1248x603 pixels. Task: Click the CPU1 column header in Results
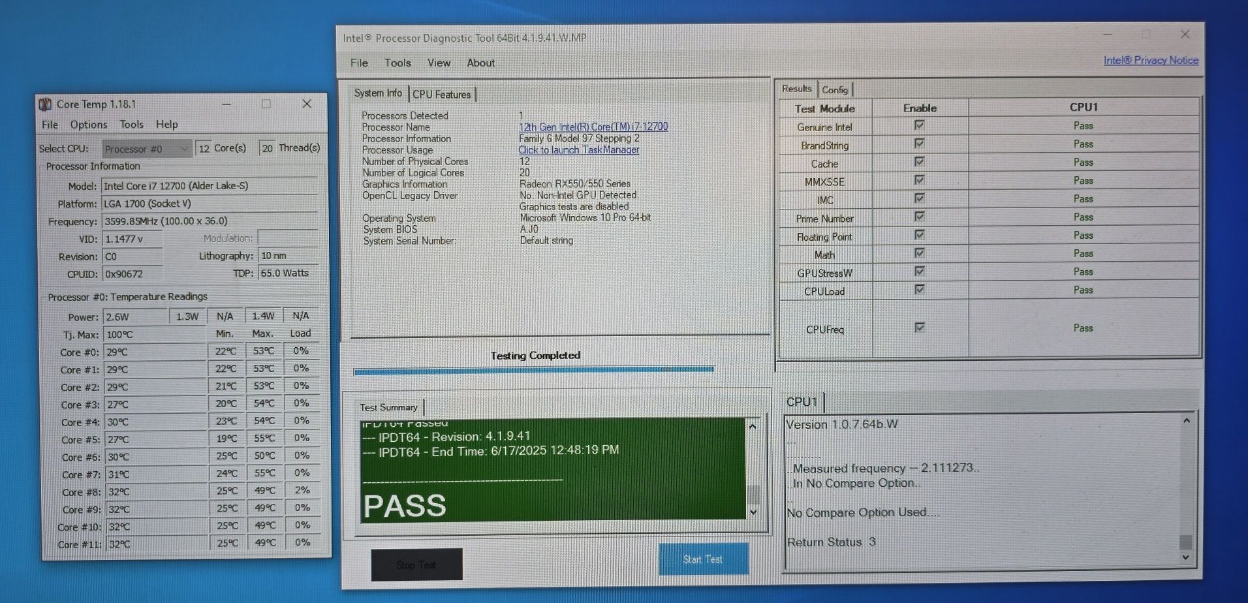pos(1084,107)
